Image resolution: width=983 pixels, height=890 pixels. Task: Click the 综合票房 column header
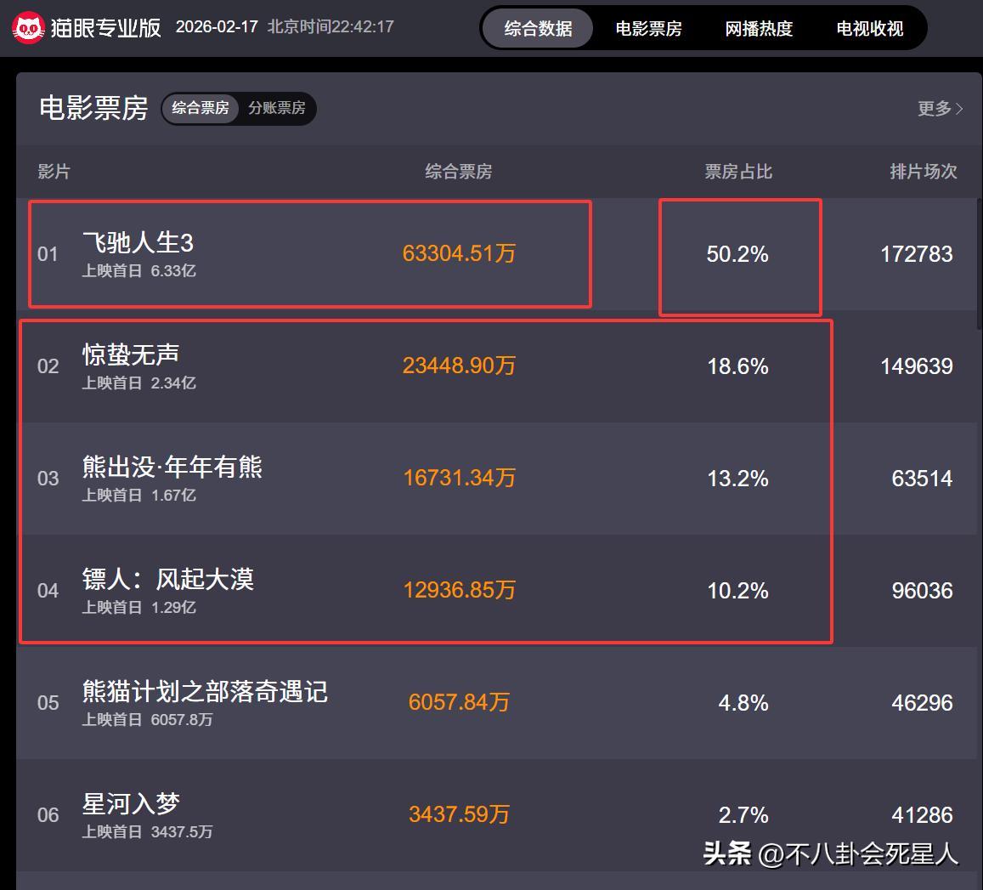pos(459,172)
